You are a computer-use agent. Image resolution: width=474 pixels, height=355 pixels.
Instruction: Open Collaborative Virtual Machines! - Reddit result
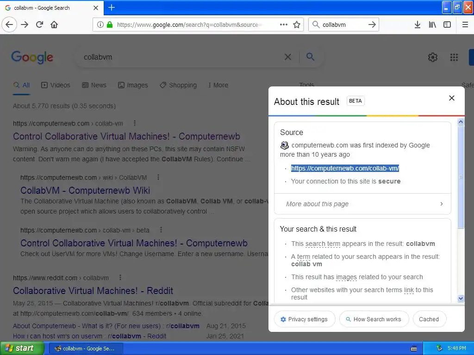point(93,290)
